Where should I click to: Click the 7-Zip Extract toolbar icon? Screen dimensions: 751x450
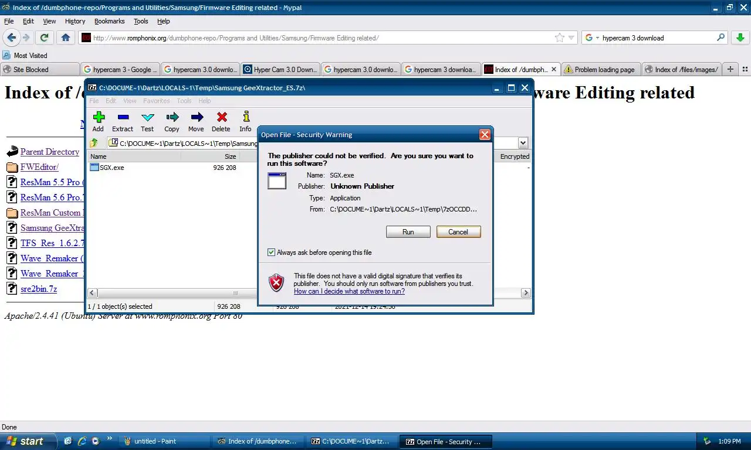coord(123,117)
